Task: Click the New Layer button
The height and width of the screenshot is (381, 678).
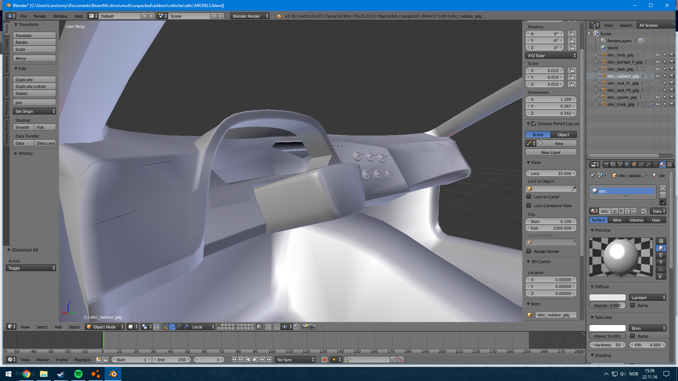Action: tap(551, 152)
